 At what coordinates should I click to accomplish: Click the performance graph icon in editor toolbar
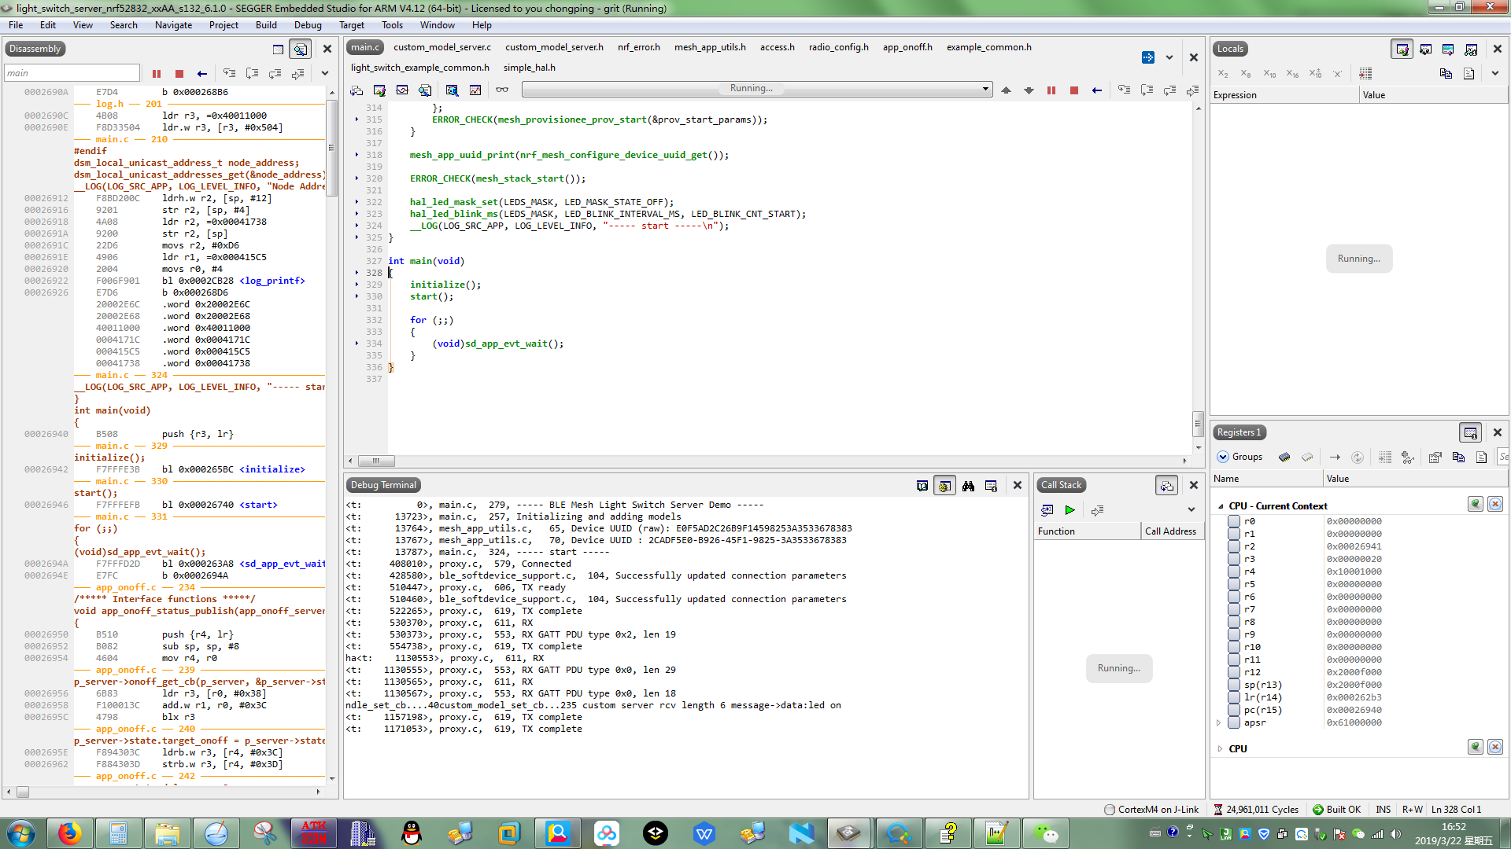[x=475, y=90]
